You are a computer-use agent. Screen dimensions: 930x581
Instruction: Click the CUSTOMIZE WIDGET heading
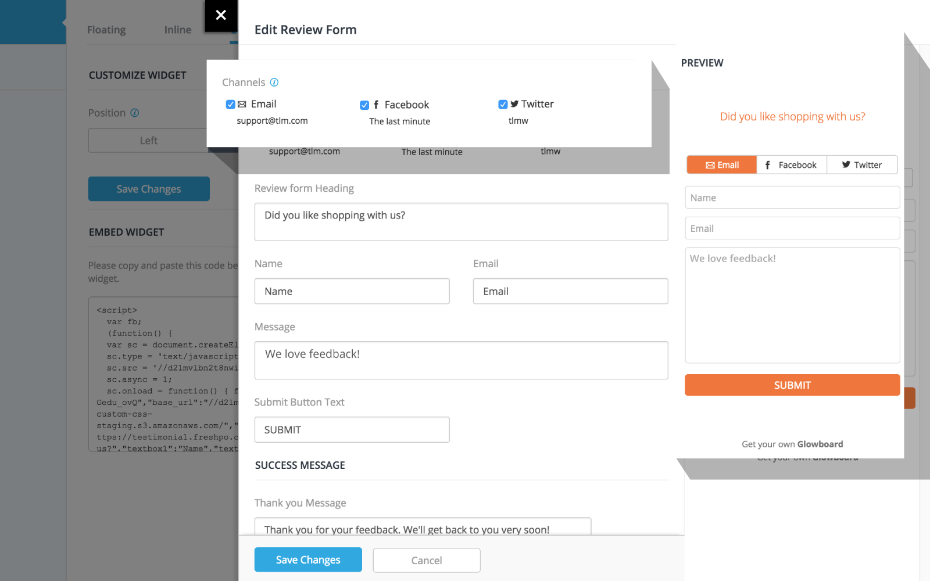click(x=138, y=76)
